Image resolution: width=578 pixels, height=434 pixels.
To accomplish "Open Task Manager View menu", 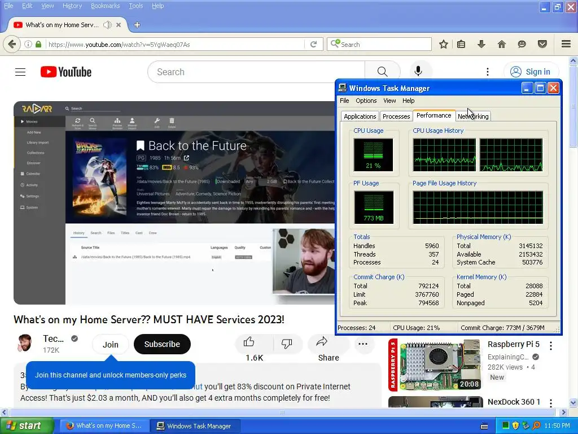I will (389, 101).
